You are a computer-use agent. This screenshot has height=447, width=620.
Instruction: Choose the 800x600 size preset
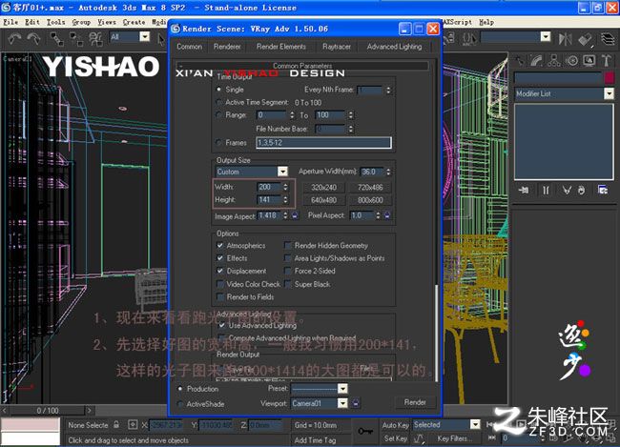370,200
